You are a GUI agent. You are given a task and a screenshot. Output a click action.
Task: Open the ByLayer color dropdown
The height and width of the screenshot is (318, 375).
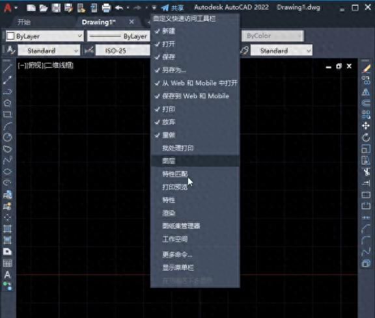coord(45,36)
